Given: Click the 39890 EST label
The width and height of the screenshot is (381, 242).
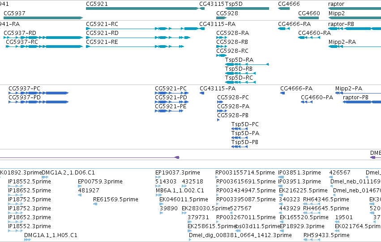Looking at the screenshot, I should click(x=169, y=209).
